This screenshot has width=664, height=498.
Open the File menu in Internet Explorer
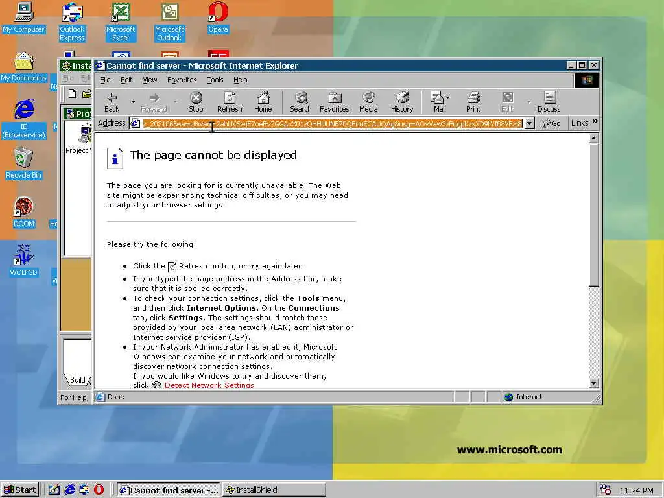[105, 80]
